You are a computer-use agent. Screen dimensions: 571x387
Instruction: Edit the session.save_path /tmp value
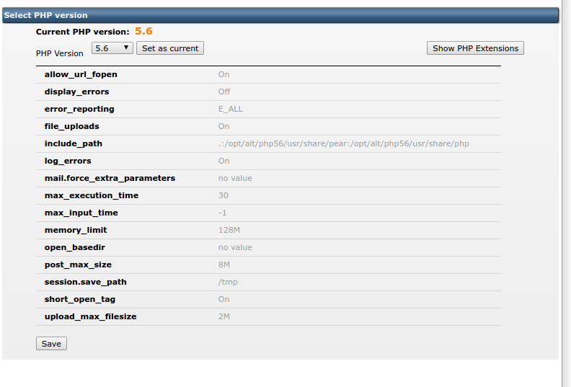228,282
